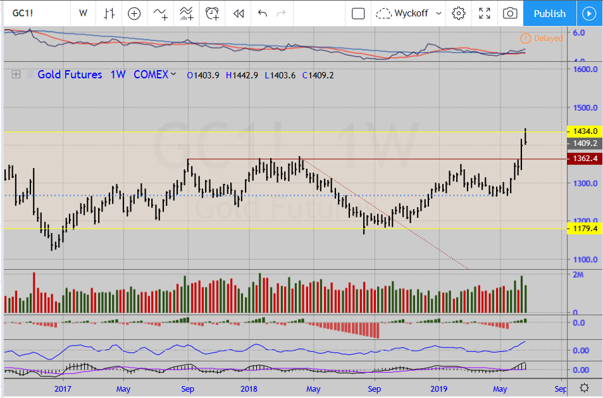
Task: Click the Compare or add symbol icon
Action: (x=134, y=13)
